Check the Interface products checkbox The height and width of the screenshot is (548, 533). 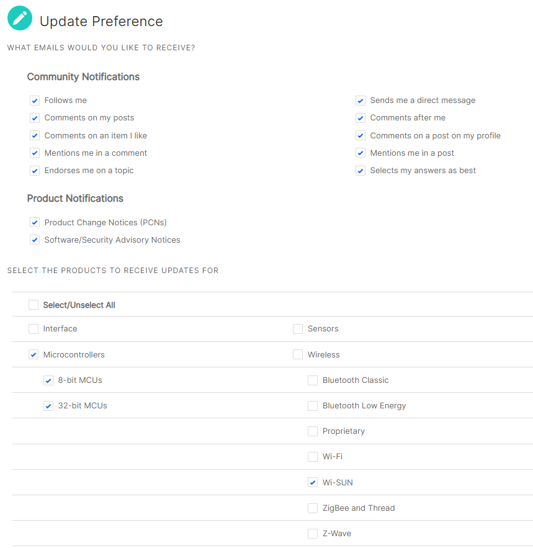pos(33,329)
